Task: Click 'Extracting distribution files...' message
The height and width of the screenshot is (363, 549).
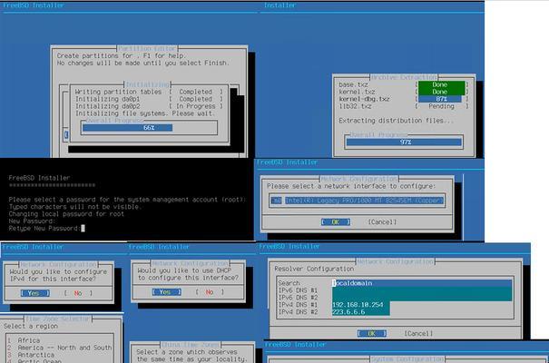Action: [396, 121]
